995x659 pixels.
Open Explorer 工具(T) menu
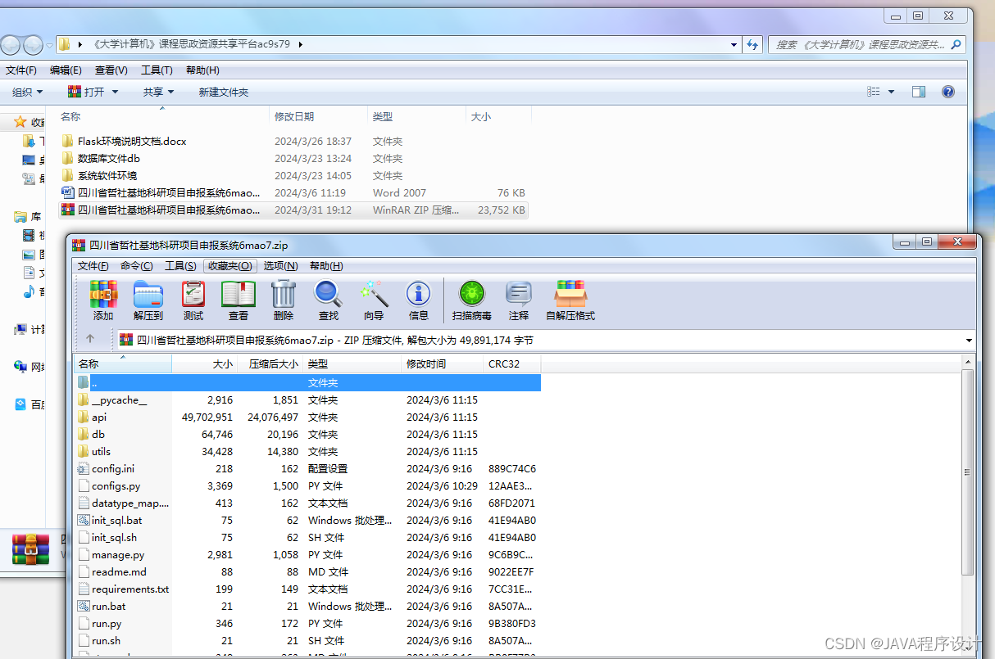click(157, 70)
